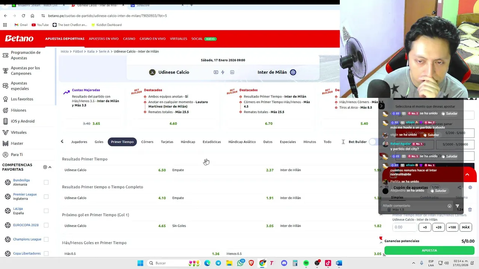Check the Bundesliga Alemania checkbox
Viewport: 479px width, 269px height.
click(46, 182)
